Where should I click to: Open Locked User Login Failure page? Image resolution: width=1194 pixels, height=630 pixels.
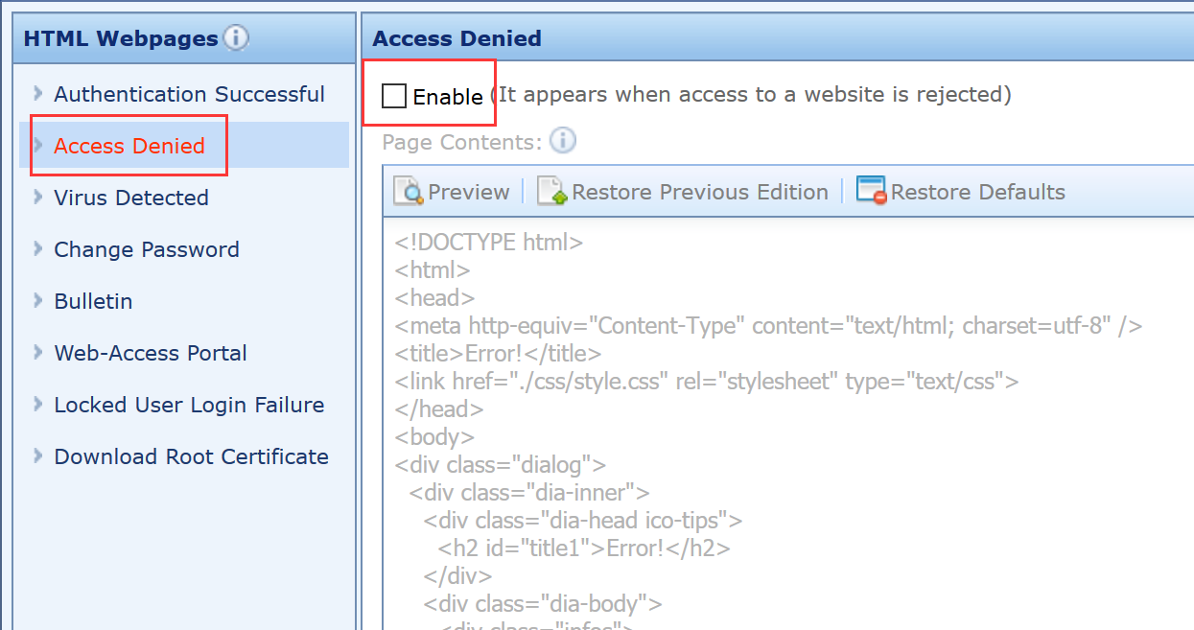(x=189, y=405)
